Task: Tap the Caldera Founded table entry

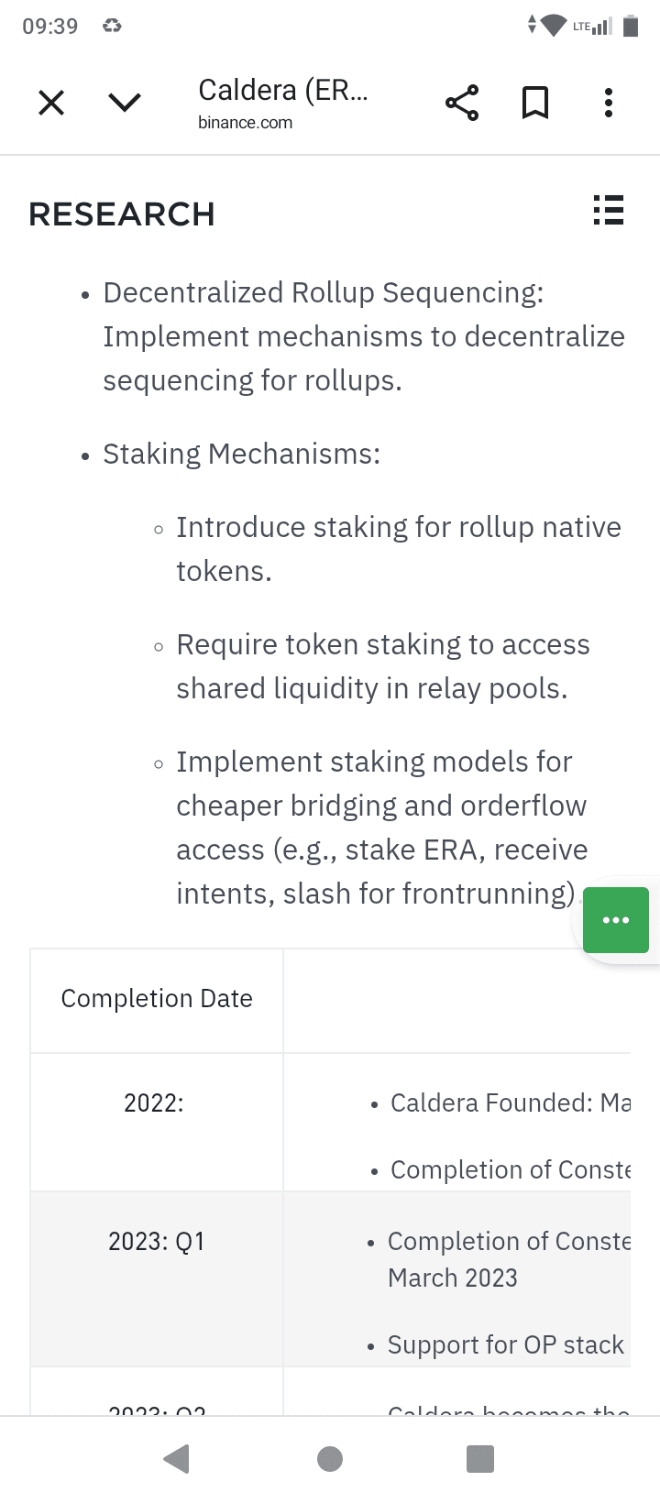Action: coord(510,1103)
